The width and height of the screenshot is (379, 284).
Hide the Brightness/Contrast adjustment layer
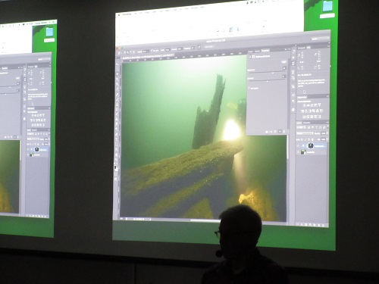tap(299, 145)
